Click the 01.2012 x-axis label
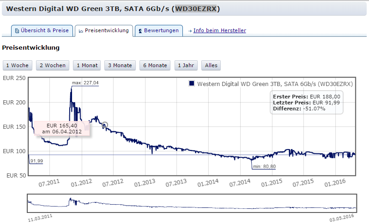Viewport: 369px width, 224px height. (81, 183)
